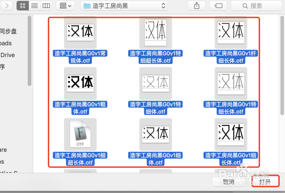This screenshot has width=285, height=193.
Task: Select 造字工房尚黑G0v1常规体.otf font file
Action: pos(80,32)
